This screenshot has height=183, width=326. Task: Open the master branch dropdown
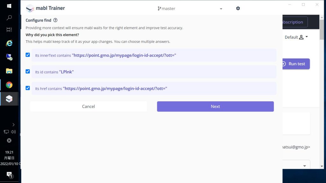[190, 9]
